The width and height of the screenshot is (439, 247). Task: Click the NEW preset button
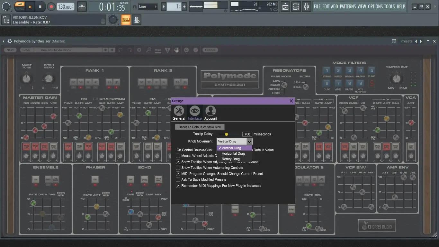click(11, 50)
